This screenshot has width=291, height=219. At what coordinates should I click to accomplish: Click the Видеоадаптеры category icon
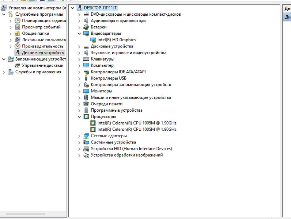pyautogui.click(x=86, y=34)
